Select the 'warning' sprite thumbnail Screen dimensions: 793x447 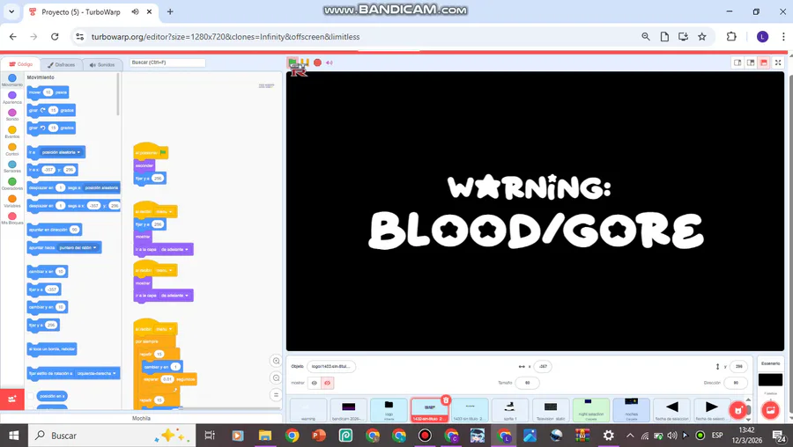(x=308, y=410)
